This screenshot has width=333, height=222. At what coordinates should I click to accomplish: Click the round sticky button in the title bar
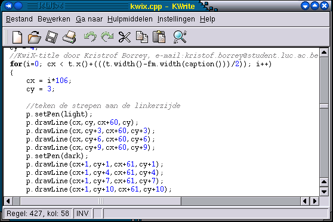tap(18, 6)
